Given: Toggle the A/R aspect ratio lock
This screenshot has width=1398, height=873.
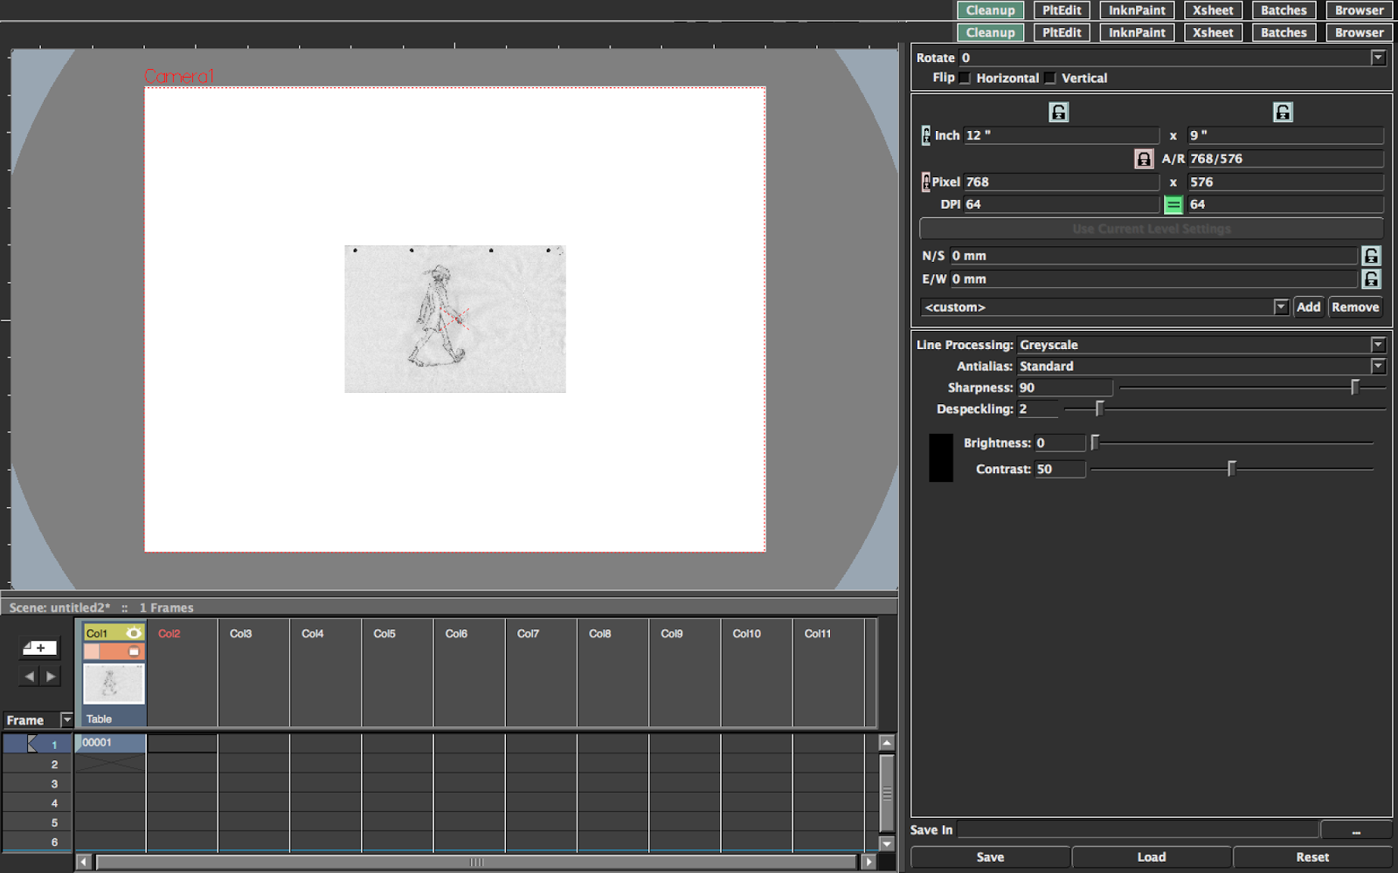Looking at the screenshot, I should [x=1144, y=159].
